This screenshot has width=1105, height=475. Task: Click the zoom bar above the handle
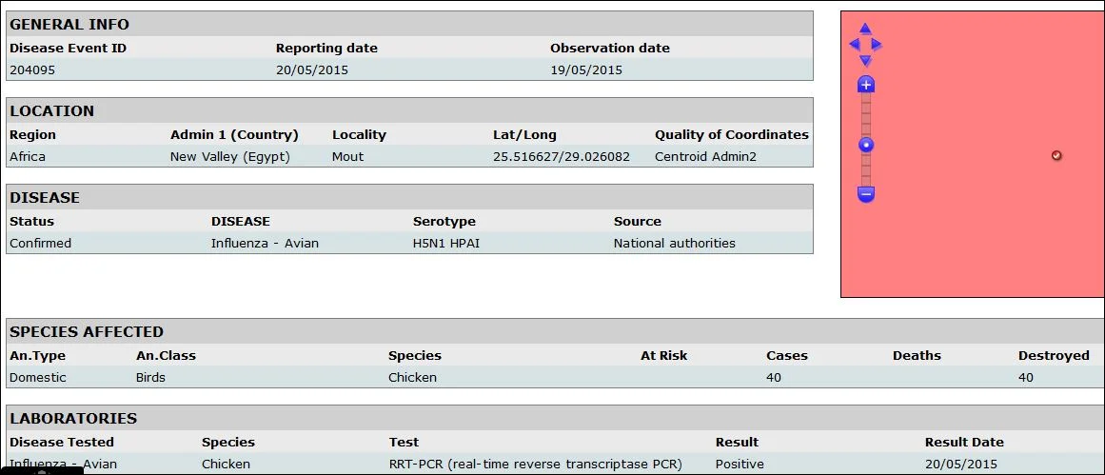866,115
